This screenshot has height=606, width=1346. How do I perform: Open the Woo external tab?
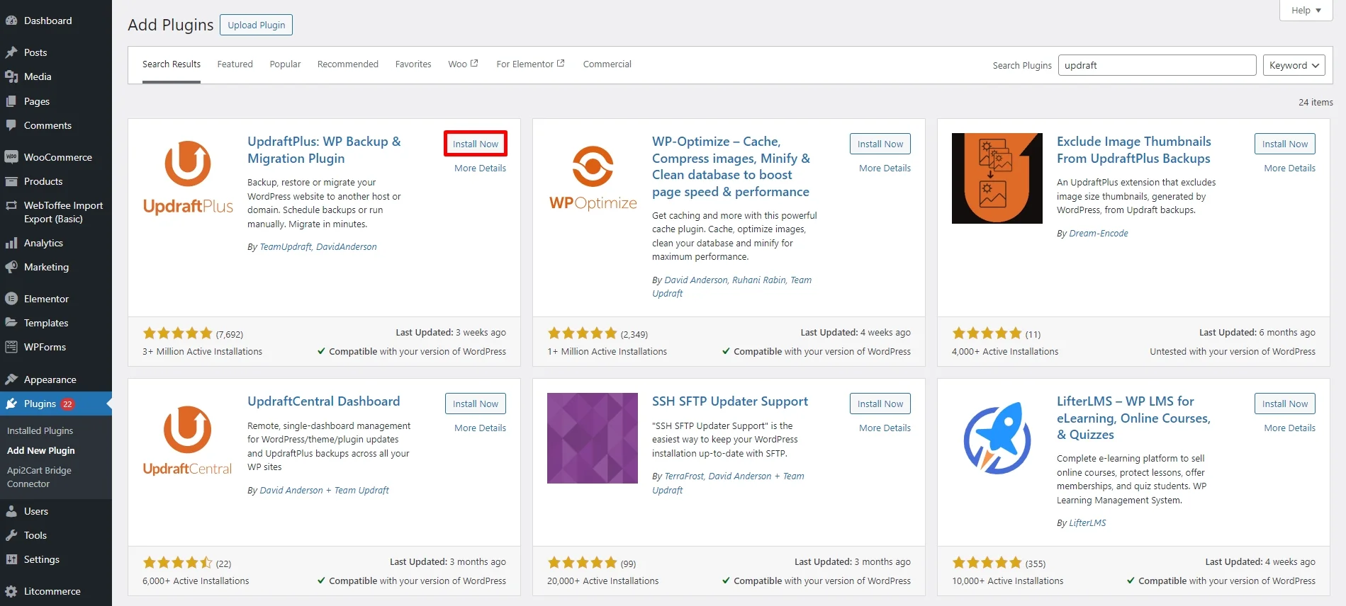point(463,64)
